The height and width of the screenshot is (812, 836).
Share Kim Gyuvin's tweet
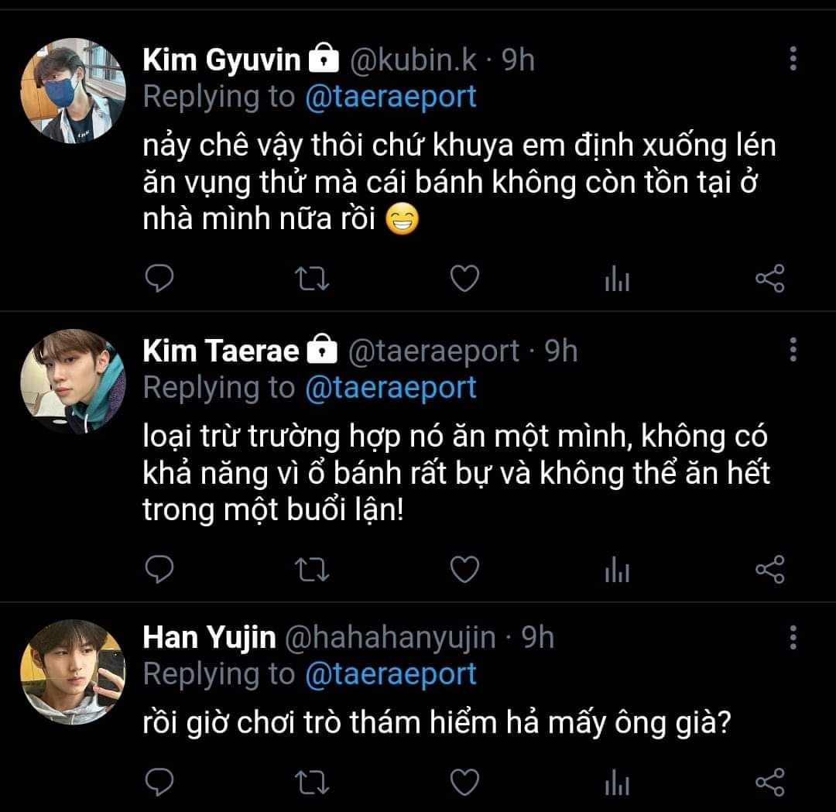769,279
